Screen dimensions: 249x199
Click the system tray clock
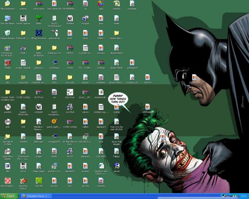[243, 196]
